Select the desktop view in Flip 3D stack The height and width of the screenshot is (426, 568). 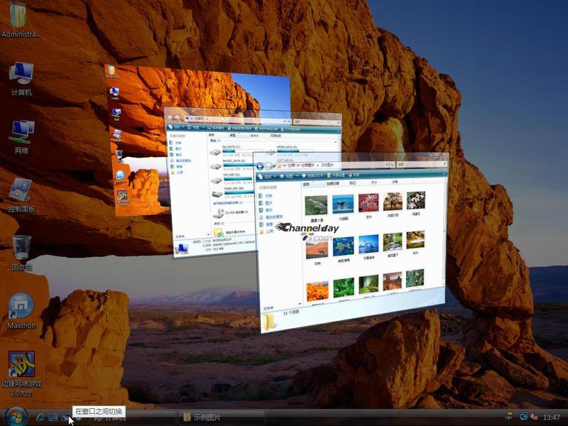pyautogui.click(x=138, y=141)
